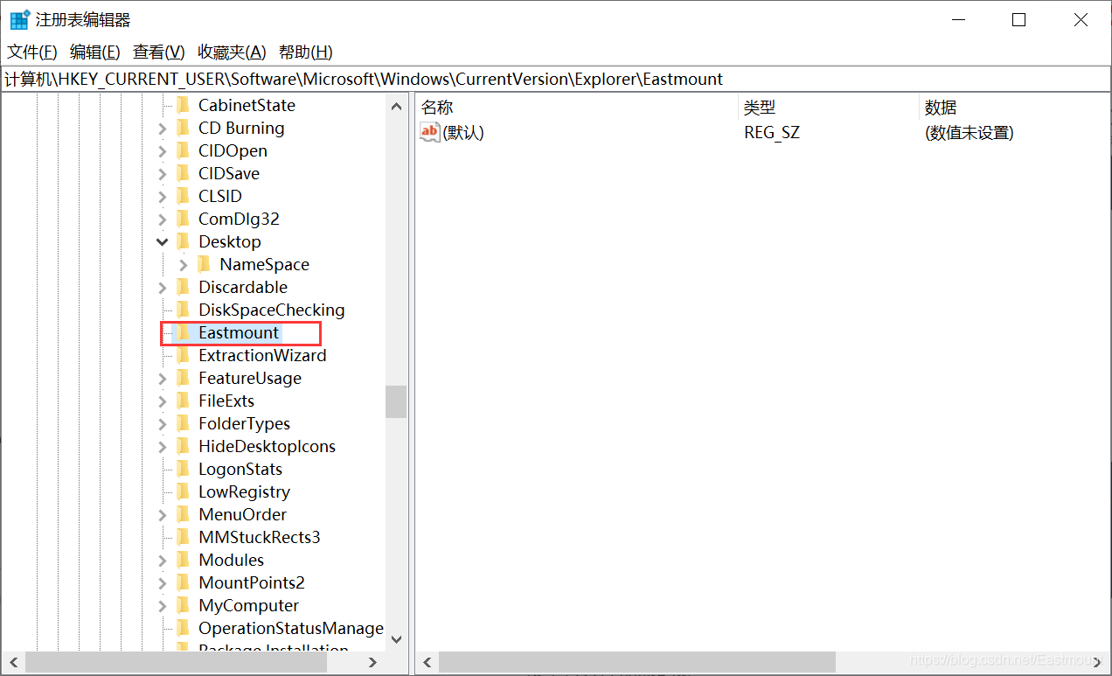Expand the FeatureUsage key
The image size is (1112, 676).
(162, 379)
